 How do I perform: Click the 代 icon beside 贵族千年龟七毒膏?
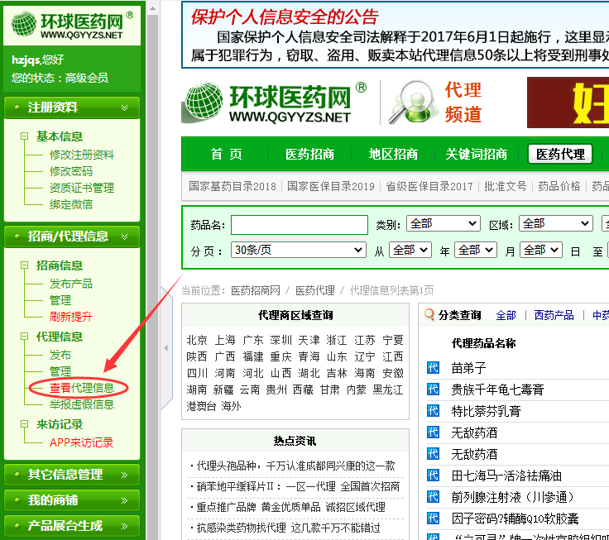click(433, 389)
